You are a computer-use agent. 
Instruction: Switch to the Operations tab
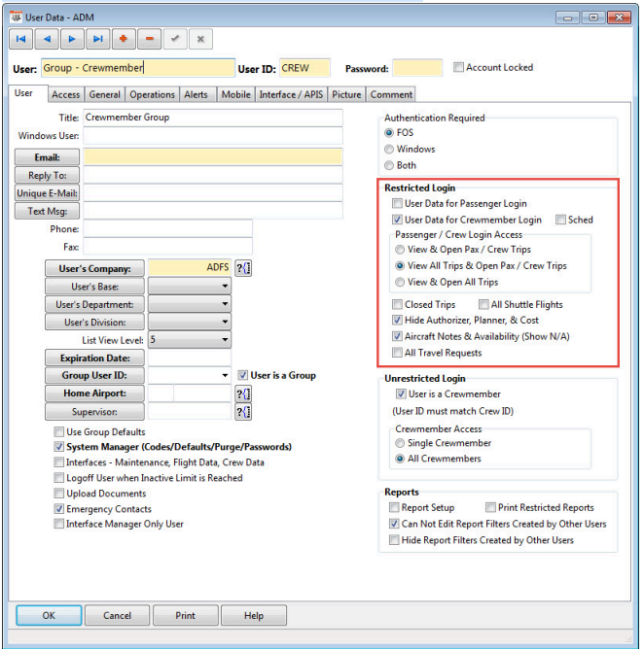pyautogui.click(x=152, y=94)
